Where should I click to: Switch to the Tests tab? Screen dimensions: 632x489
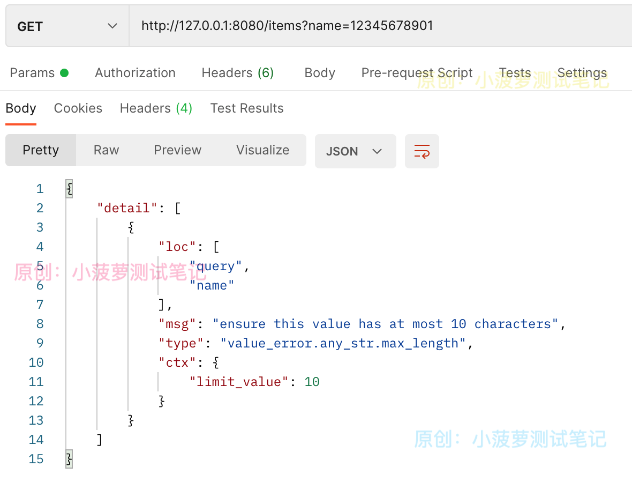(515, 73)
